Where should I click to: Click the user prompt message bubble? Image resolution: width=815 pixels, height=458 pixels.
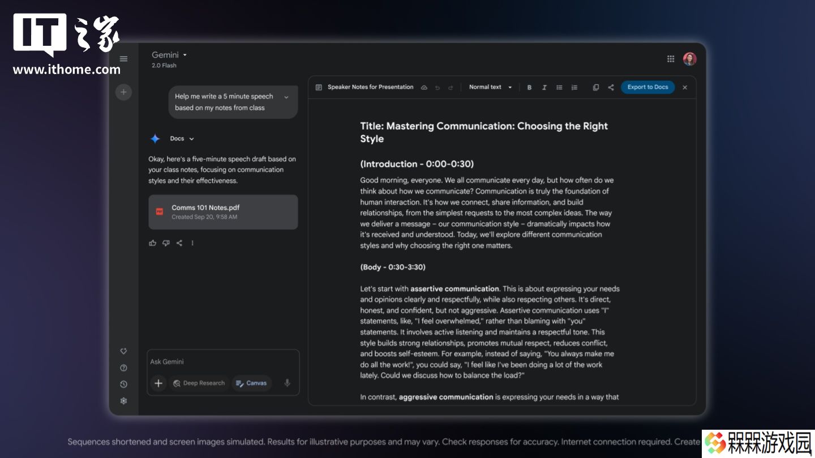[233, 102]
